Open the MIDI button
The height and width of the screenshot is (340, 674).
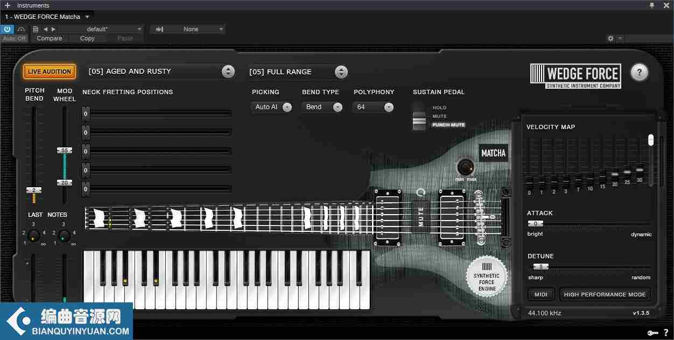coord(541,294)
